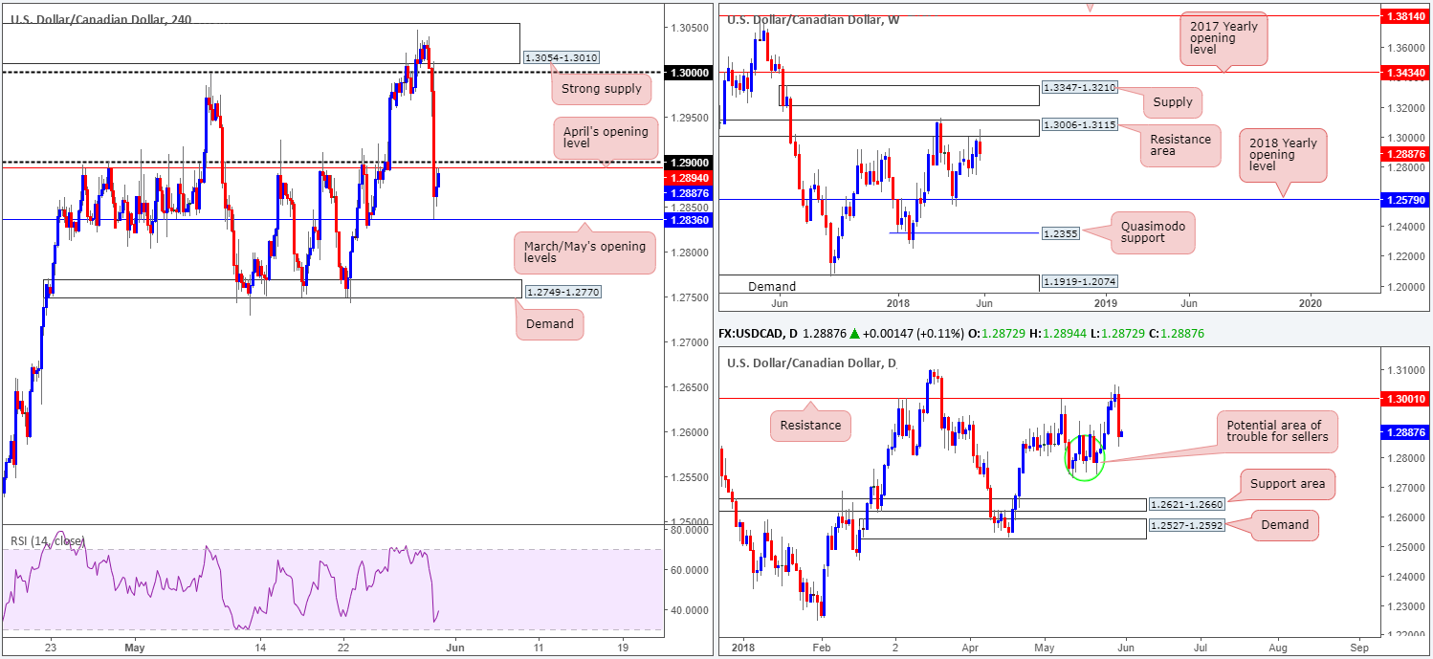Screen dimensions: 1433x659
Task: Select the '1.3054-1.3010' zone label
Action: (x=562, y=58)
